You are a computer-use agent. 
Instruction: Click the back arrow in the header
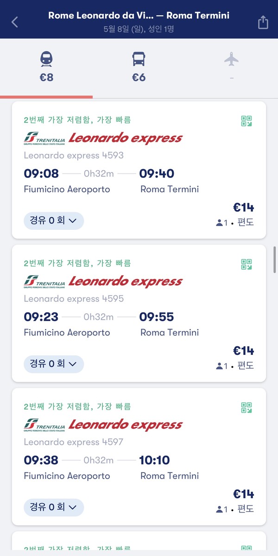14,21
